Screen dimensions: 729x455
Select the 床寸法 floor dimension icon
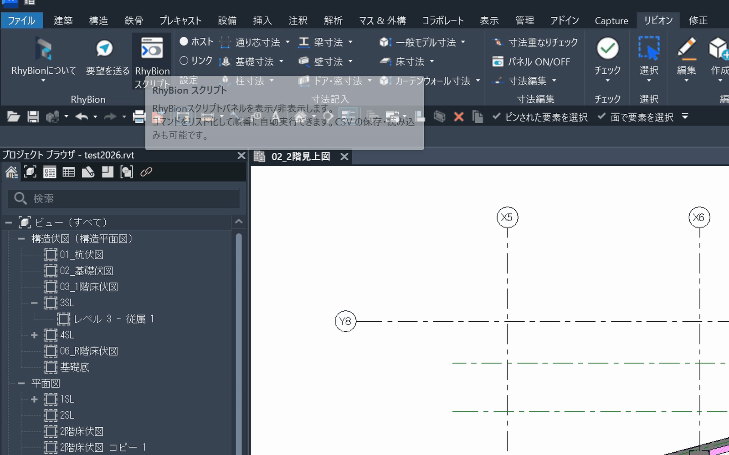[x=385, y=61]
